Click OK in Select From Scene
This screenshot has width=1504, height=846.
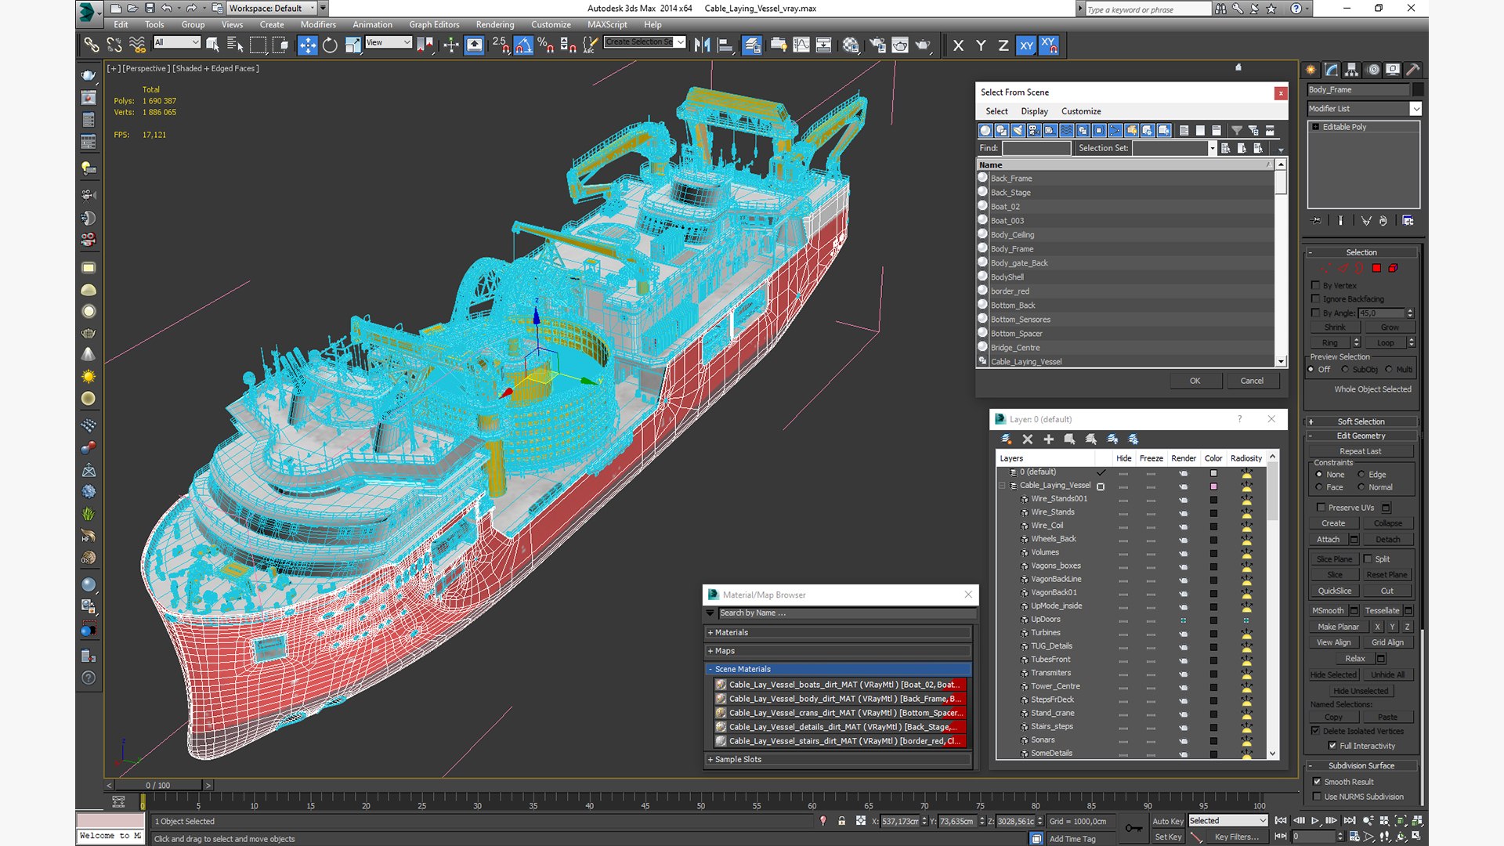(1195, 381)
